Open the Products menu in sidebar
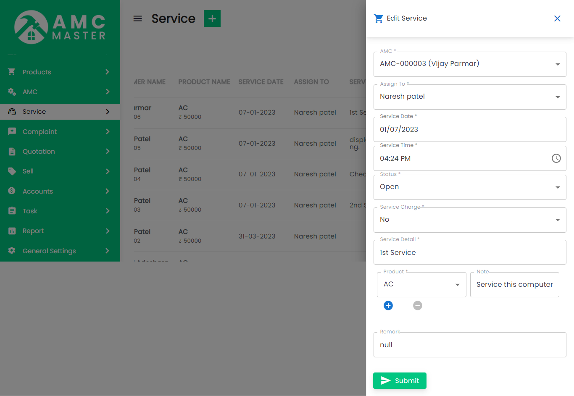This screenshot has width=574, height=396. 37,72
